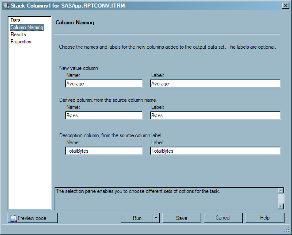Click the Description column Label field TotalBytes
This screenshot has height=235, width=292.
coord(215,151)
